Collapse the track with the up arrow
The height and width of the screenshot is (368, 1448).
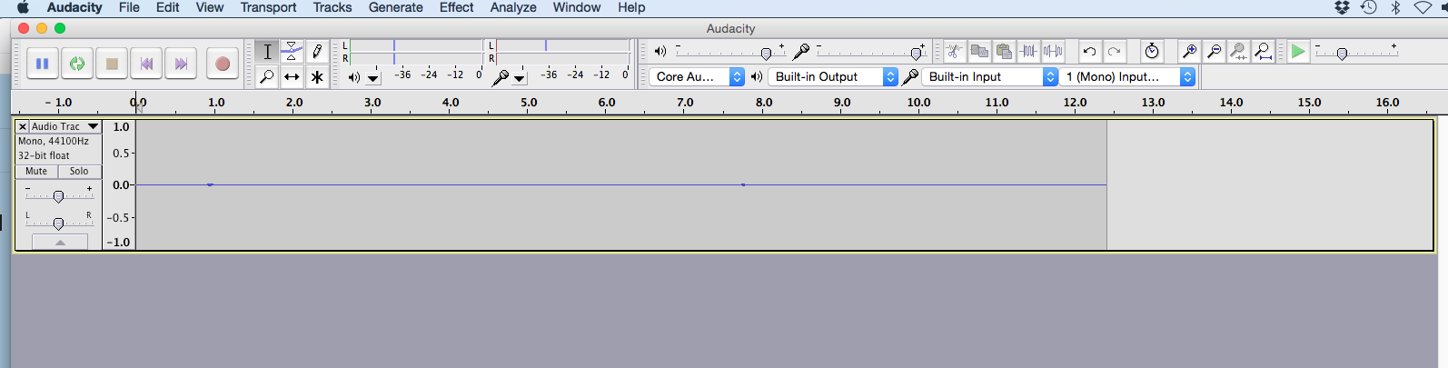[60, 242]
